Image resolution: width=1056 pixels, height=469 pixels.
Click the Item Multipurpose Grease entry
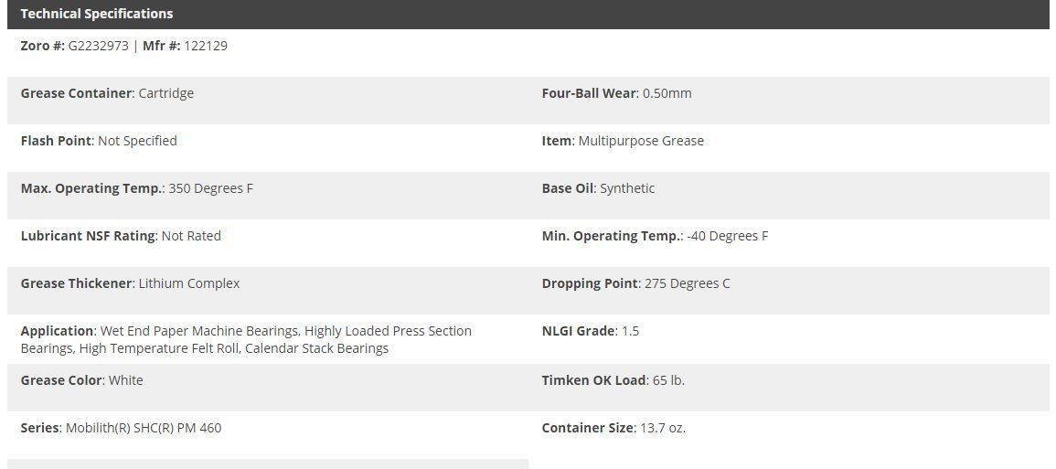(x=623, y=141)
